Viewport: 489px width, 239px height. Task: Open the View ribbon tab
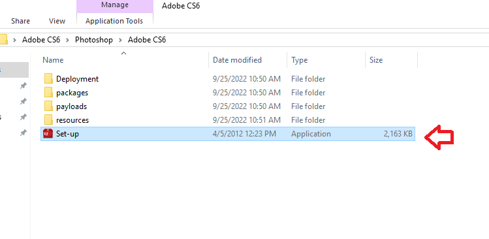[57, 21]
